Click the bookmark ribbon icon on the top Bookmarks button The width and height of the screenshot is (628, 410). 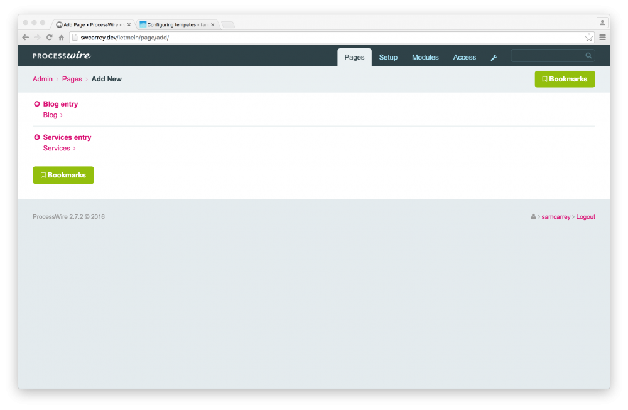click(x=544, y=79)
